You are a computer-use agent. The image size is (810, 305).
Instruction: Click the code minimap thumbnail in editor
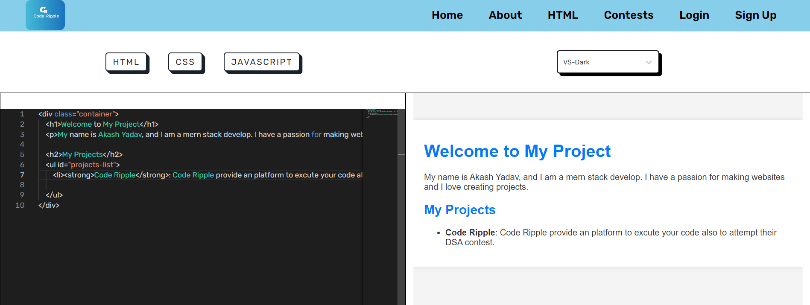380,113
